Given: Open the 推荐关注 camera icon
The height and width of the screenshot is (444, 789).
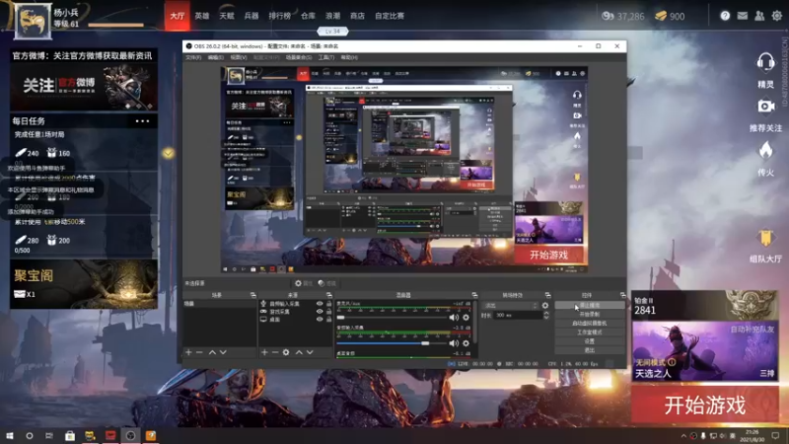Looking at the screenshot, I should point(766,107).
